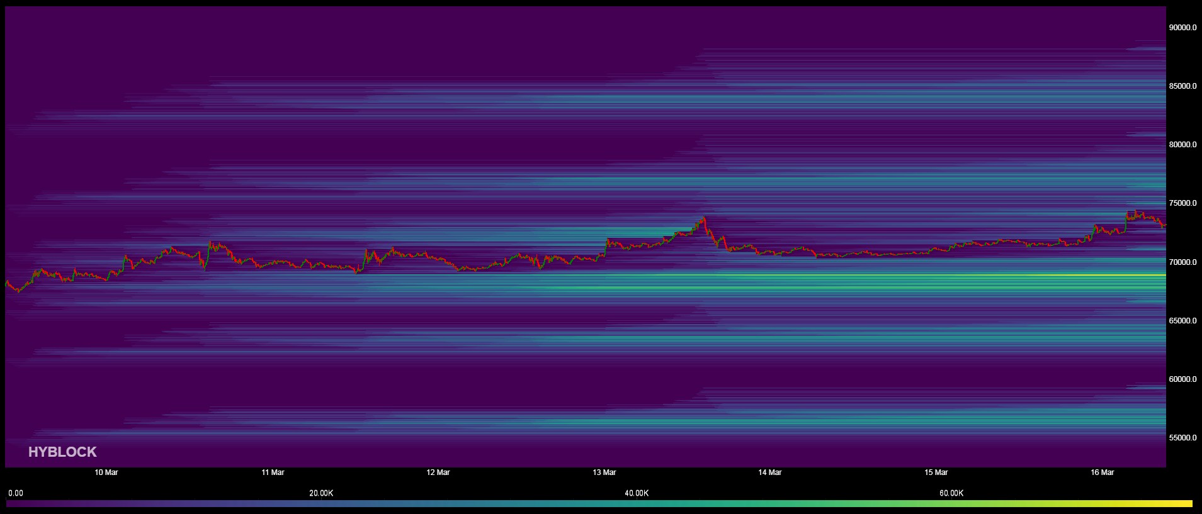The height and width of the screenshot is (514, 1202).
Task: Click the HYBLOCK watermark logo
Action: pos(62,452)
